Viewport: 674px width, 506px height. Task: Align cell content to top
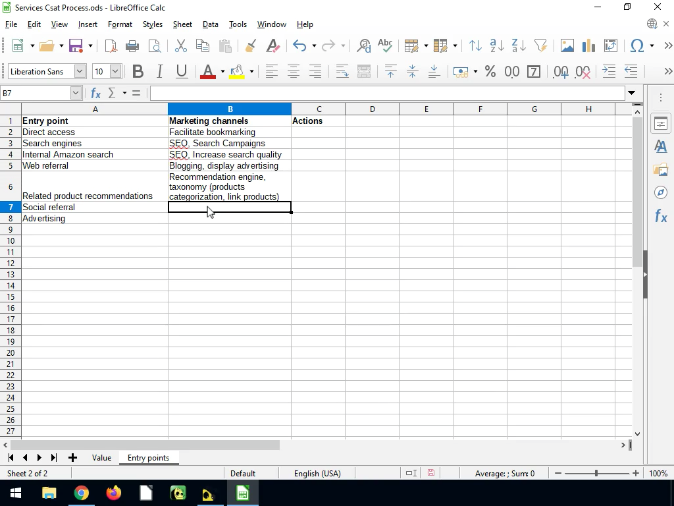[x=391, y=71]
